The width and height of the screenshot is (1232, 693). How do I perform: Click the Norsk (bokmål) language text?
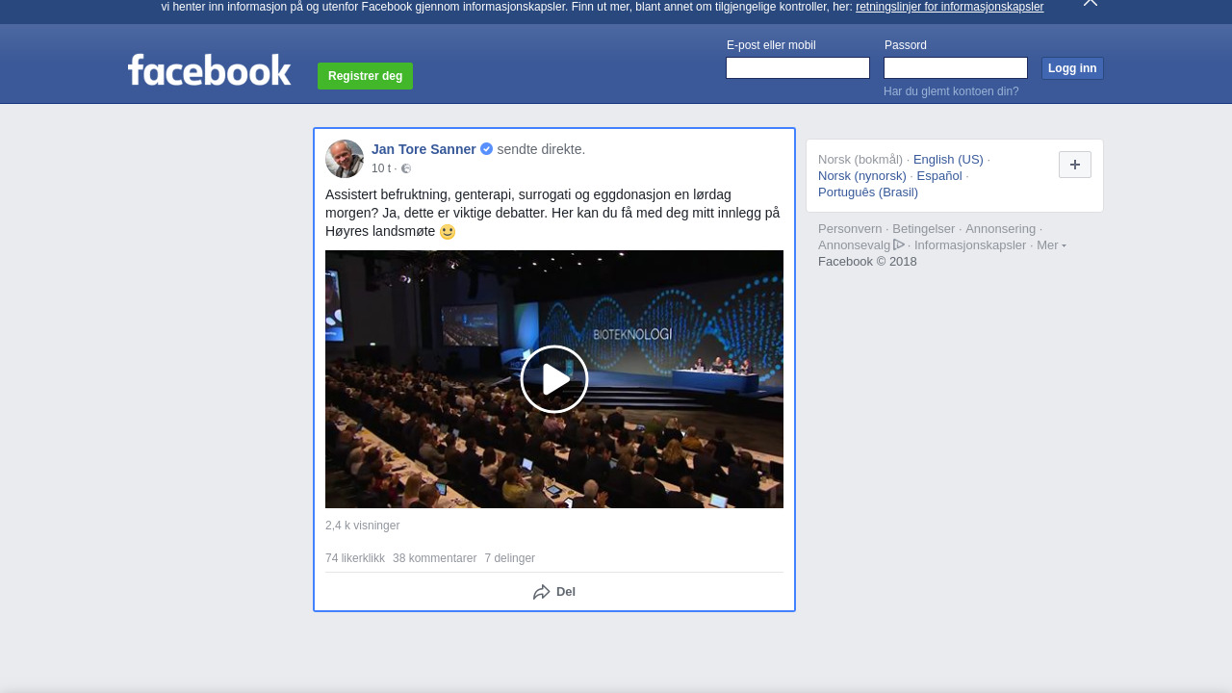coord(860,160)
